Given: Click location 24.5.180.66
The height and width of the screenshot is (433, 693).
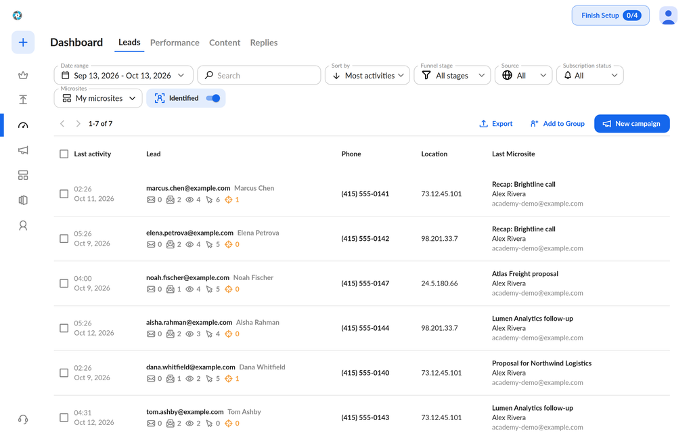Looking at the screenshot, I should pos(439,283).
